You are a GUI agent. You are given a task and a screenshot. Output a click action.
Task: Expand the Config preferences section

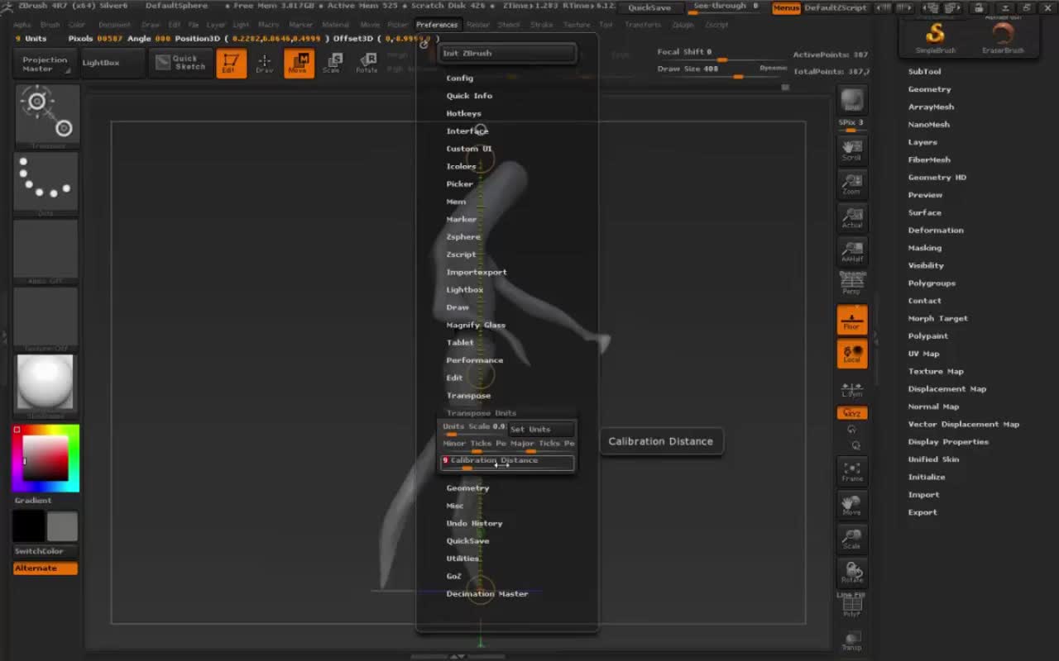(x=460, y=78)
